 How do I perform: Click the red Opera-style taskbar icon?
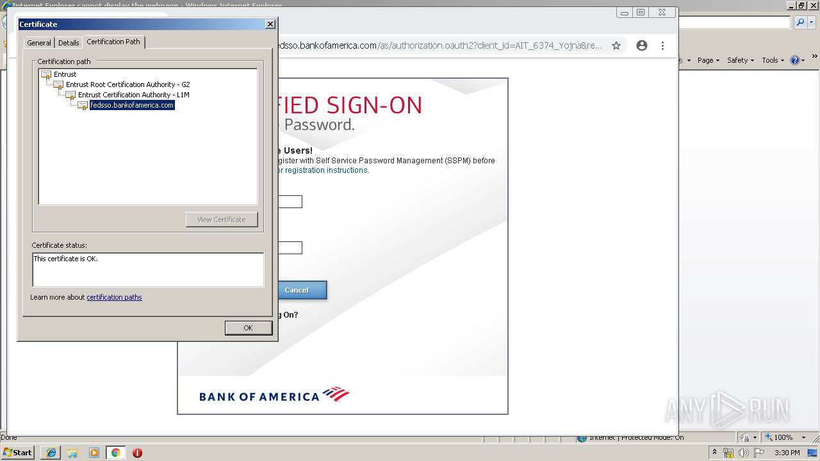[137, 453]
